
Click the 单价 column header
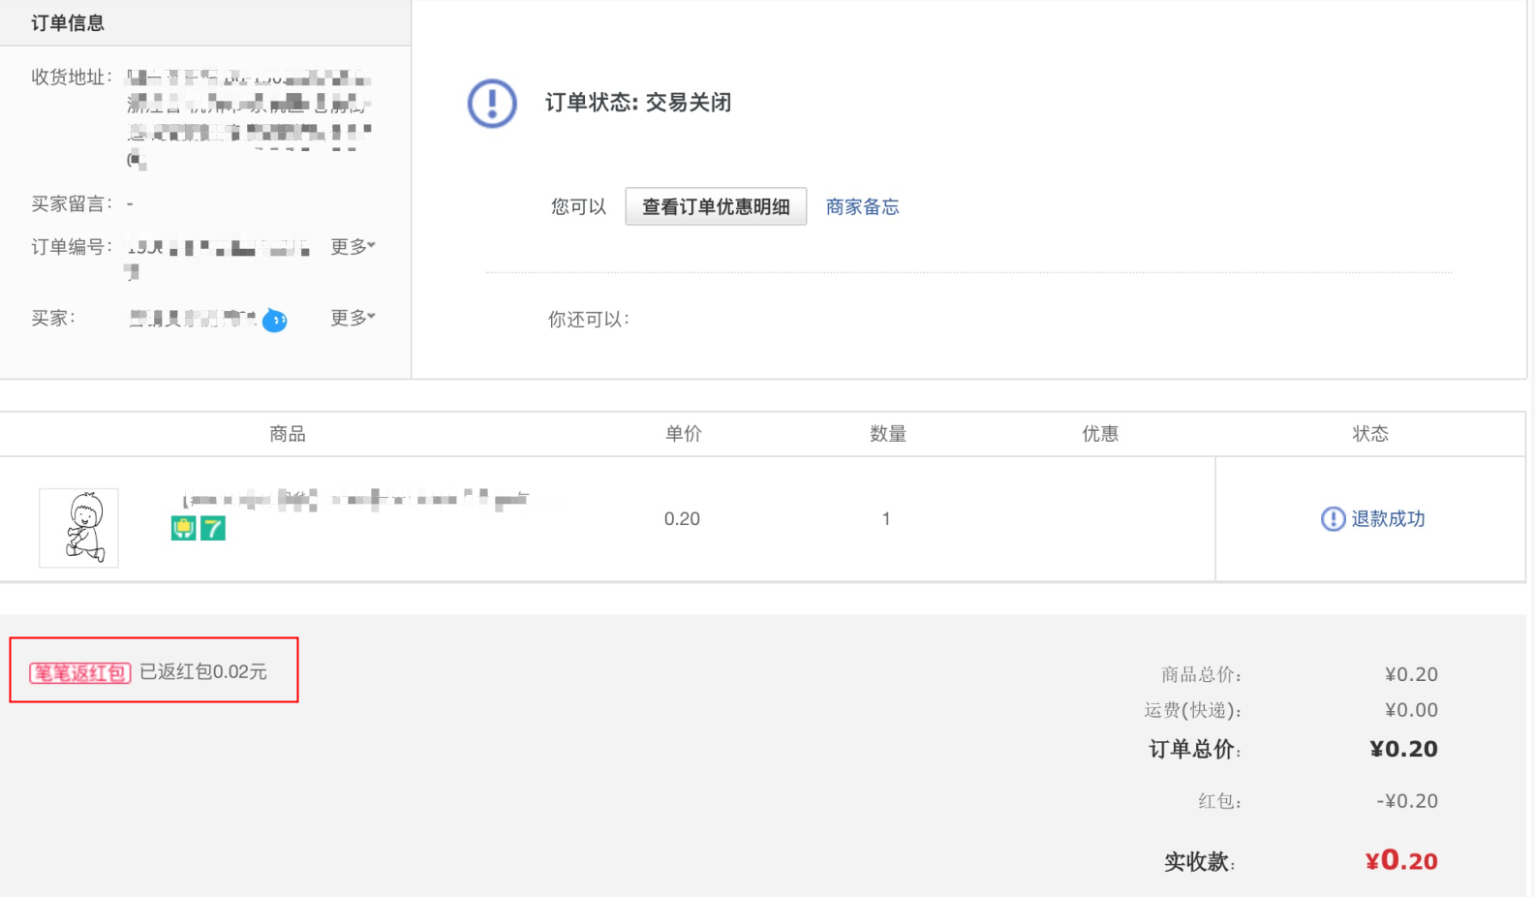pos(684,434)
